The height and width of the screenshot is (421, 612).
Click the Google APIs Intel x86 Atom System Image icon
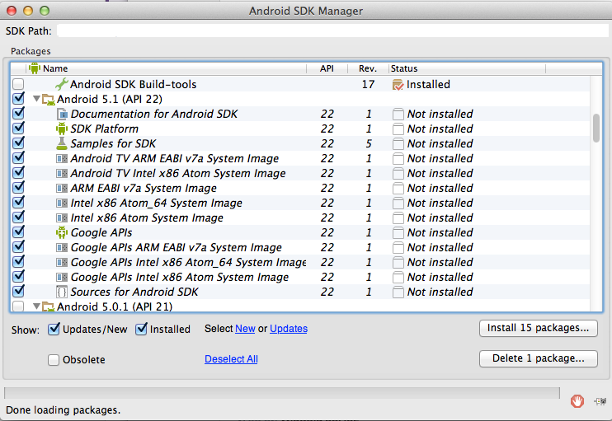[62, 277]
